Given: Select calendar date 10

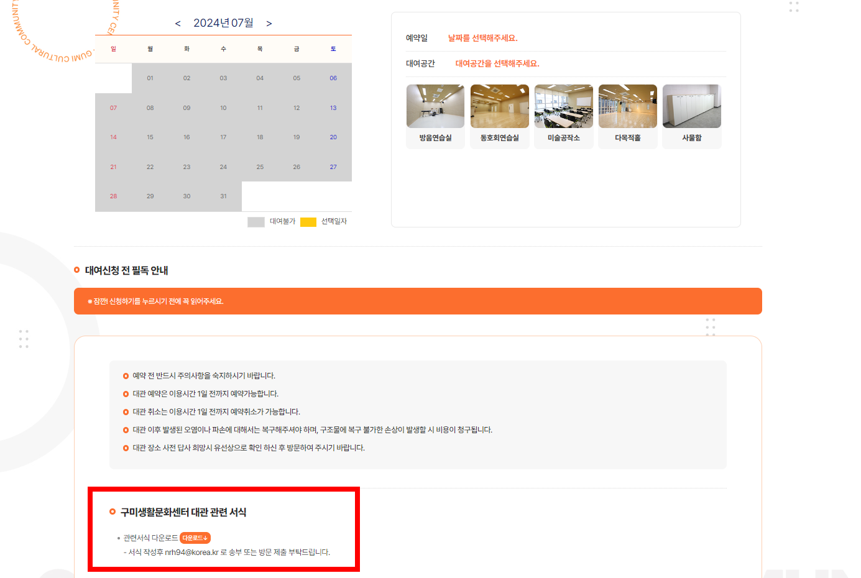Looking at the screenshot, I should coord(223,108).
